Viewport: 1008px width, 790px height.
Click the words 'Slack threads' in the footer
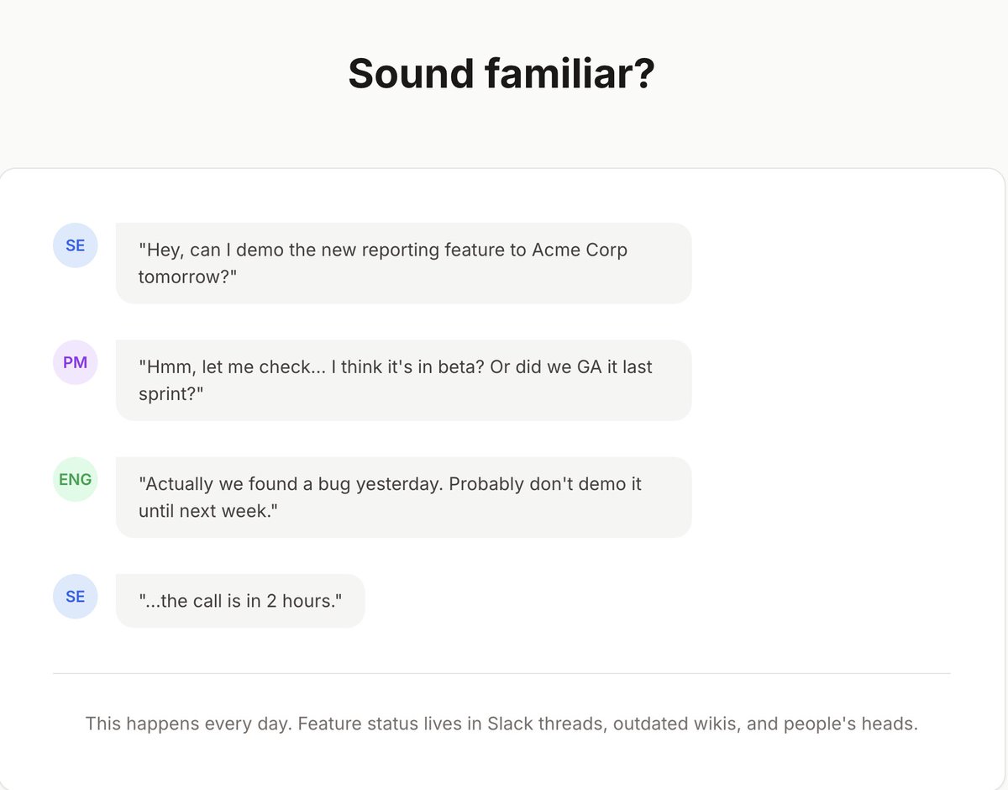[544, 724]
